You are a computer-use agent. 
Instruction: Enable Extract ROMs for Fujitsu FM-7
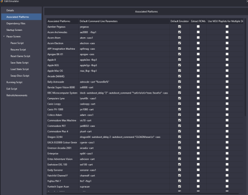(198, 181)
